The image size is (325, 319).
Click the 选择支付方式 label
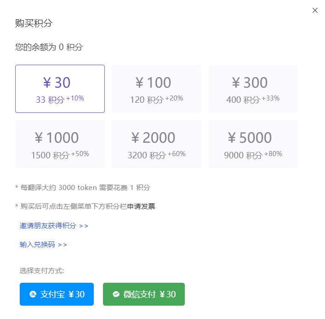42,270
